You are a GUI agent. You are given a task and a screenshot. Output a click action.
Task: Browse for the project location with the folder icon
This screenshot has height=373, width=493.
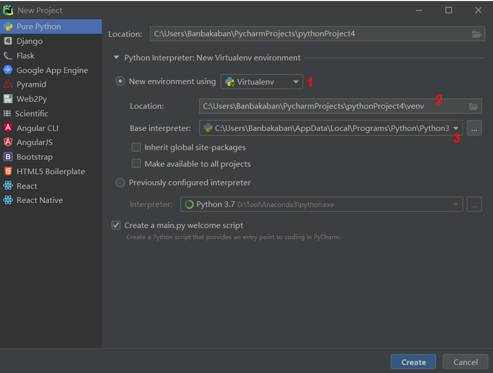click(476, 34)
